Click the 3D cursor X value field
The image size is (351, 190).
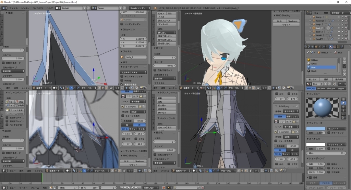[134, 39]
